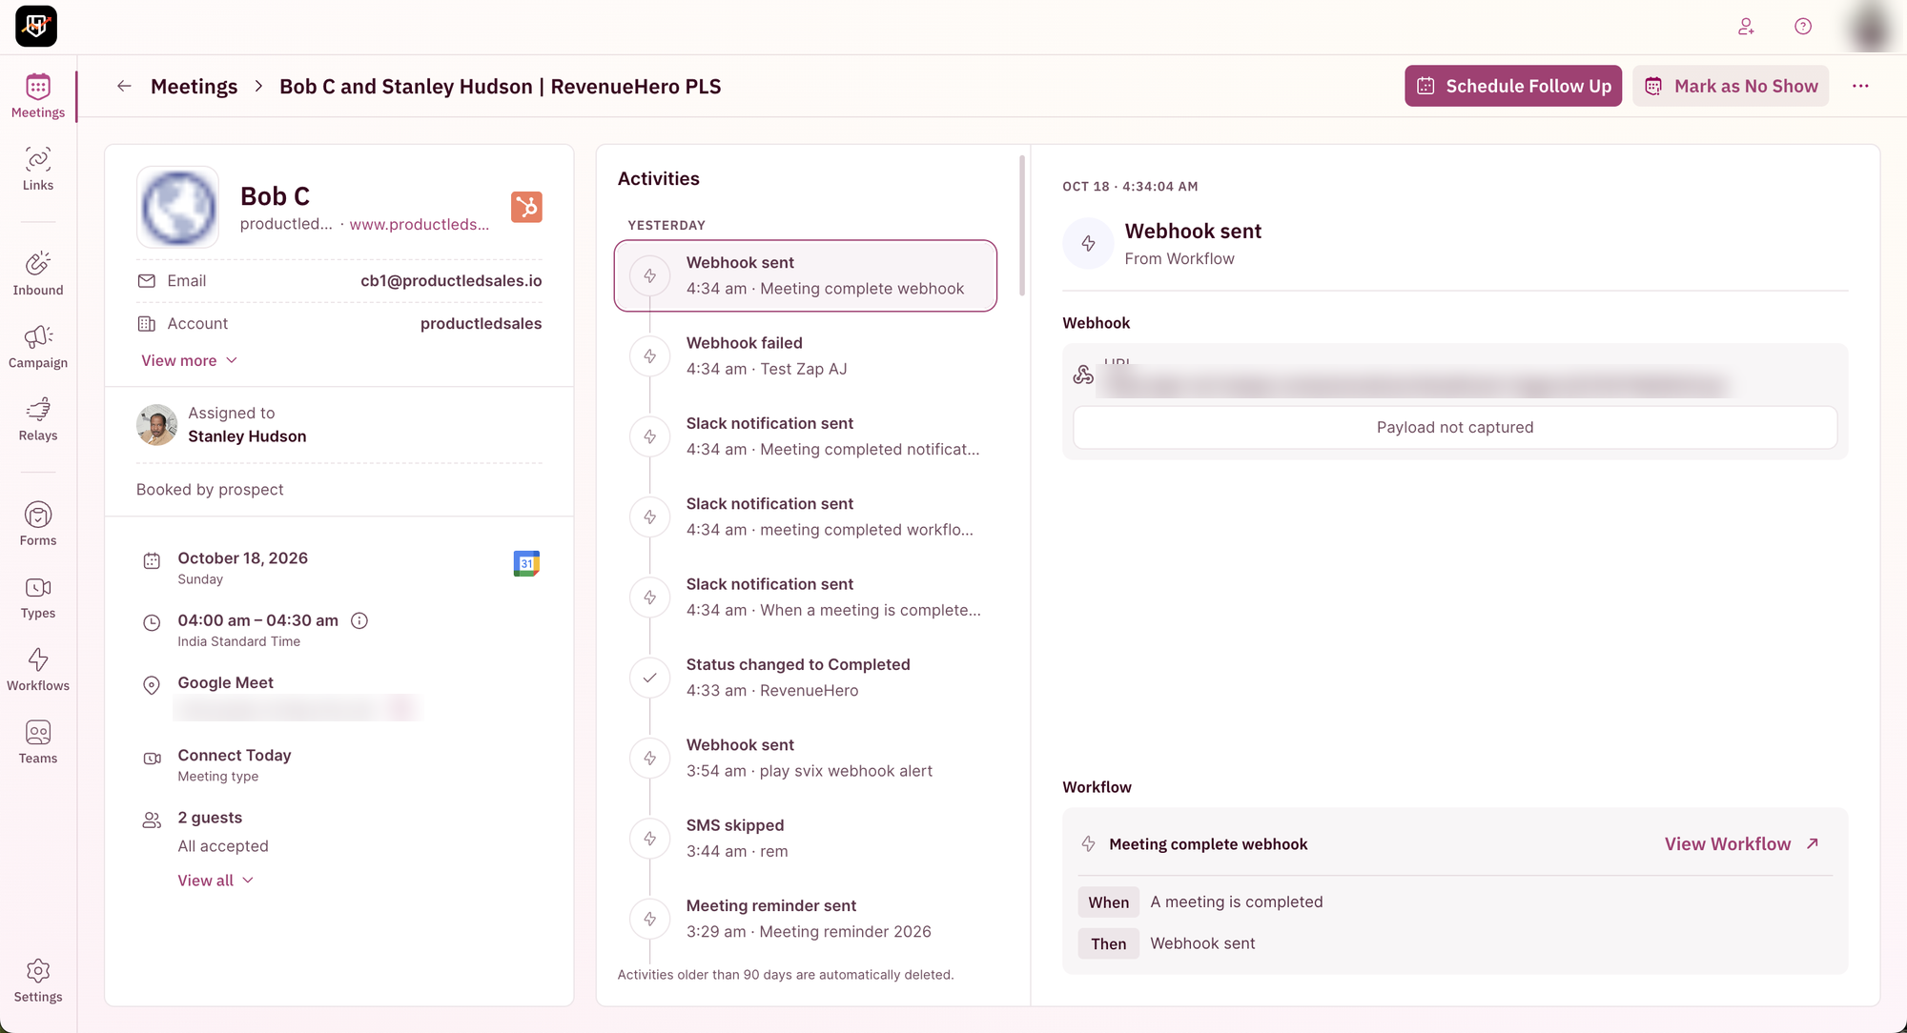Viewport: 1907px width, 1033px height.
Task: Click Mark as No Show button
Action: [x=1731, y=86]
